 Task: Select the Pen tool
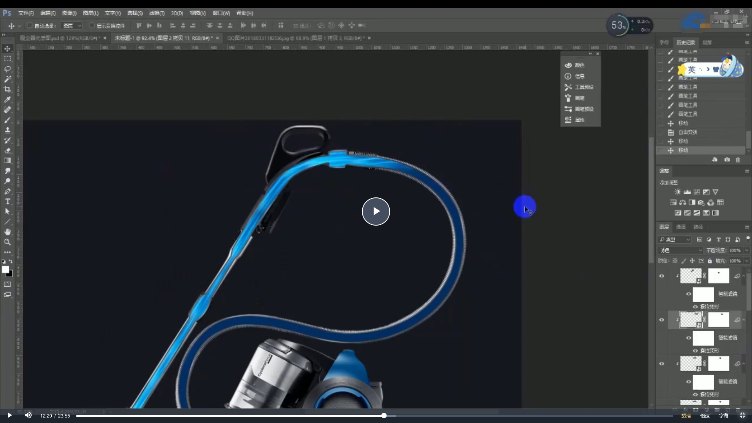pyautogui.click(x=7, y=191)
